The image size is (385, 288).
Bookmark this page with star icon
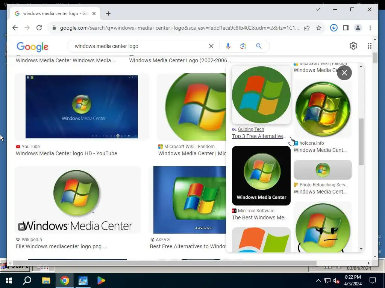point(319,28)
